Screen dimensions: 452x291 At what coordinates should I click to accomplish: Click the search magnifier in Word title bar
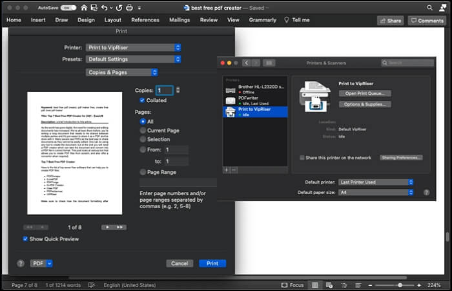[430, 7]
